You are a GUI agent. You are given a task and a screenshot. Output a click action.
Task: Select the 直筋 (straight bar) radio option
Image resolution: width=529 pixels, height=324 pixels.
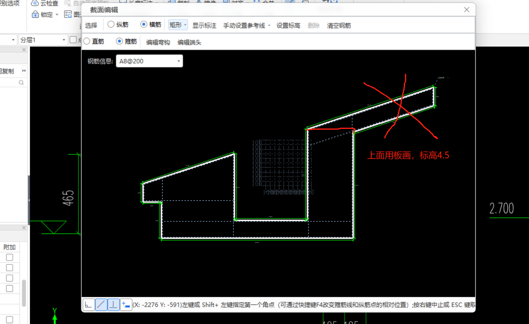(x=87, y=41)
